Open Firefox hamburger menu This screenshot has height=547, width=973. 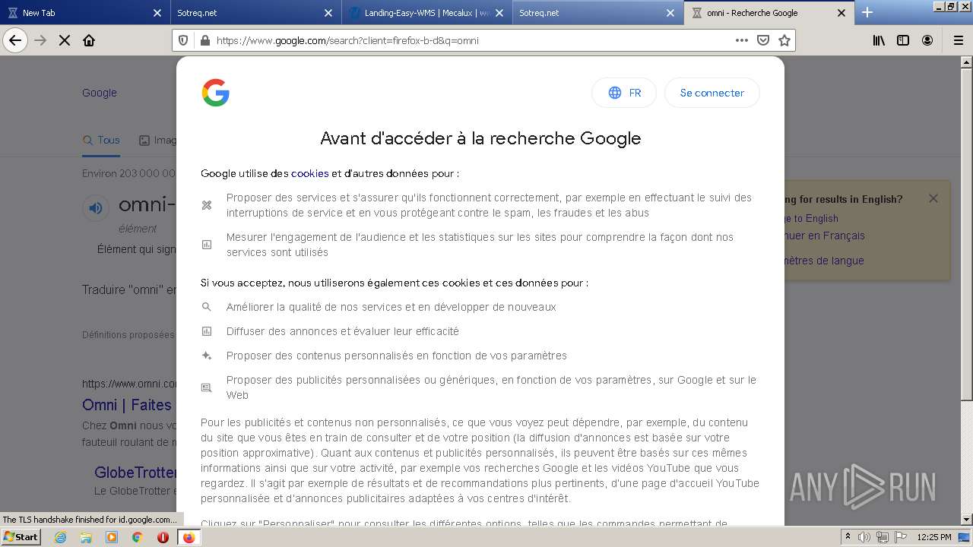tap(958, 40)
